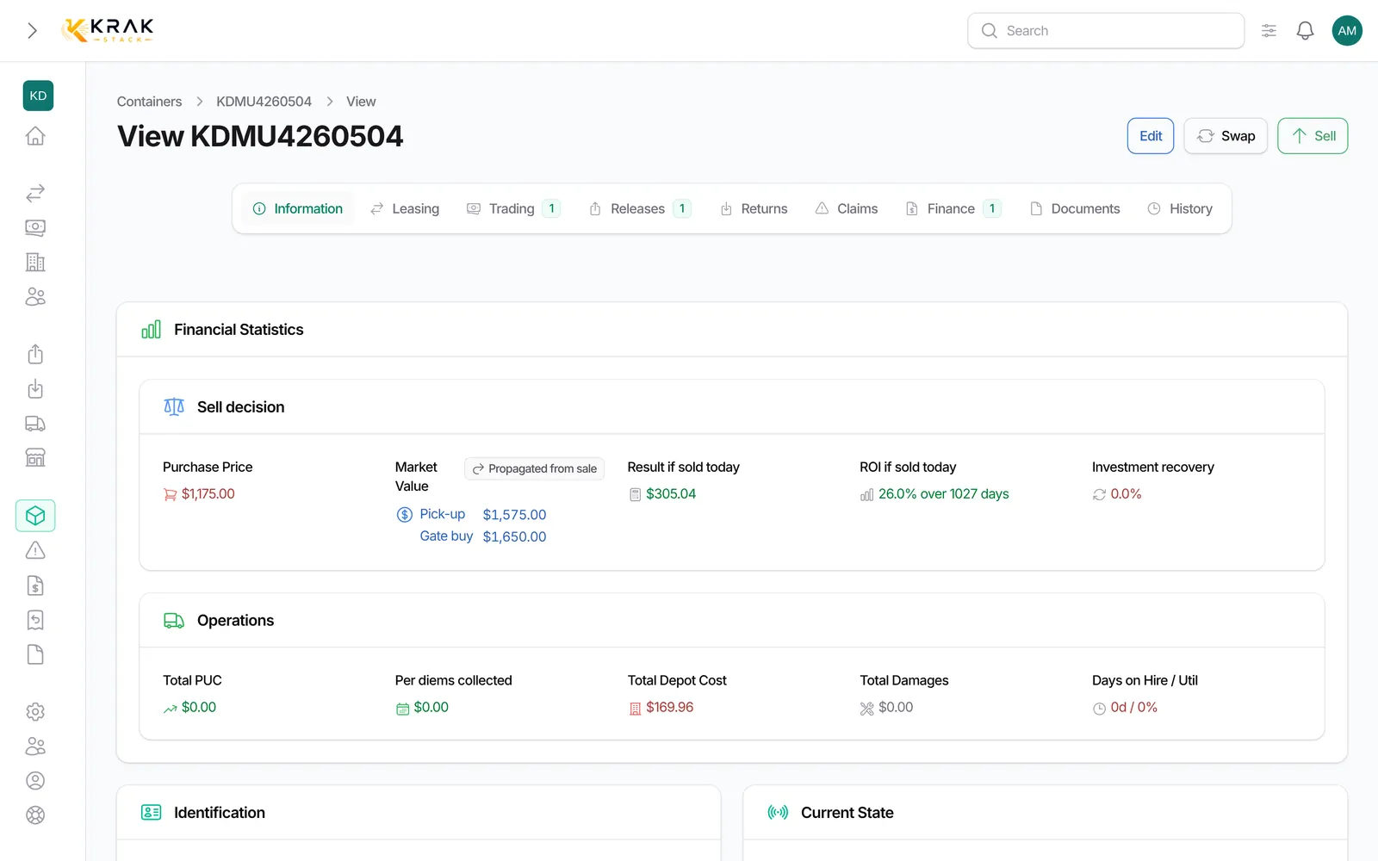Click the Sell button
Viewport: 1378px width, 861px height.
(1313, 136)
